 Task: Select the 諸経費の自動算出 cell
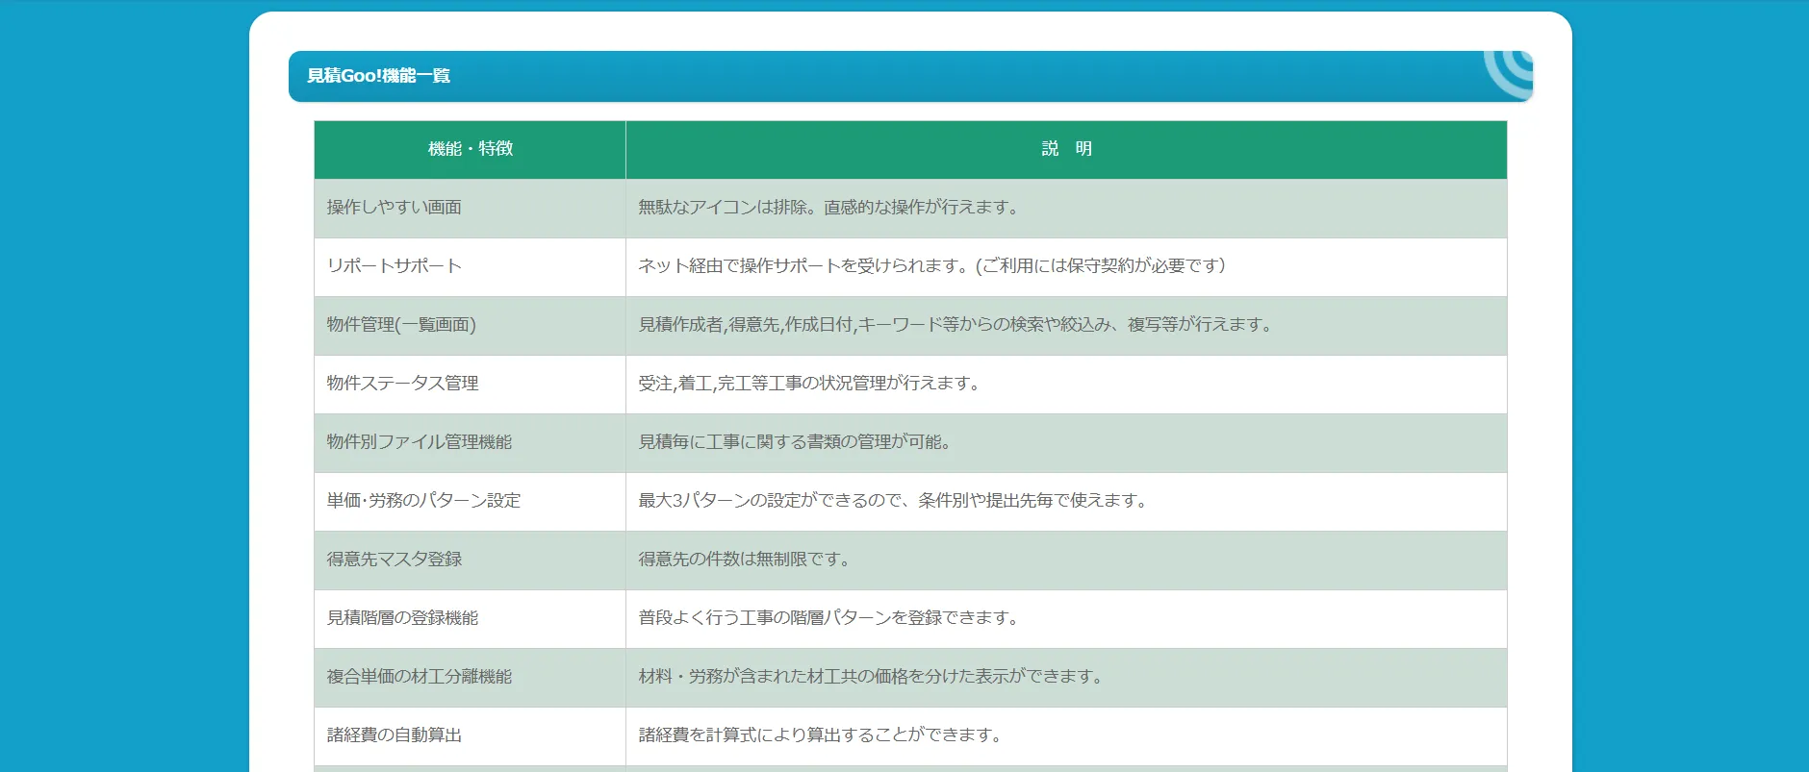[471, 735]
